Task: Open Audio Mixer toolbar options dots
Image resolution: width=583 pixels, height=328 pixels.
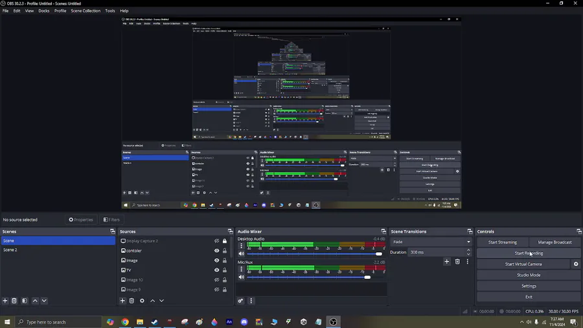Action: (251, 301)
